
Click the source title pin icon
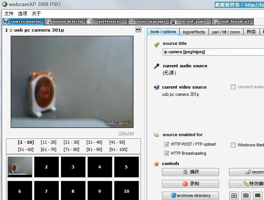click(x=157, y=45)
